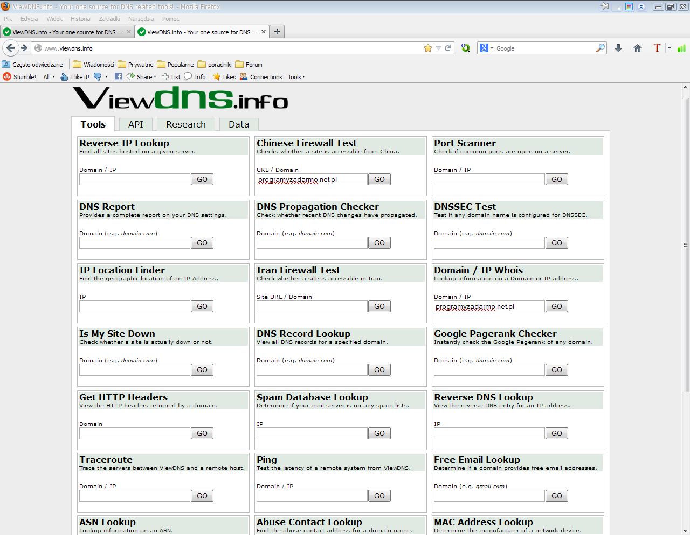Click the Google Pagerank Checker domain field
This screenshot has width=690, height=535.
click(x=489, y=370)
